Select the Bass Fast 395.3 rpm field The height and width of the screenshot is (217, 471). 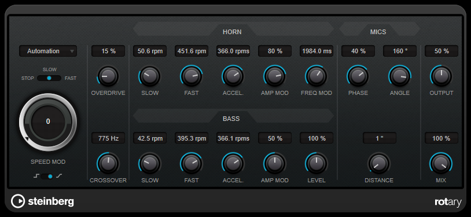click(x=192, y=138)
